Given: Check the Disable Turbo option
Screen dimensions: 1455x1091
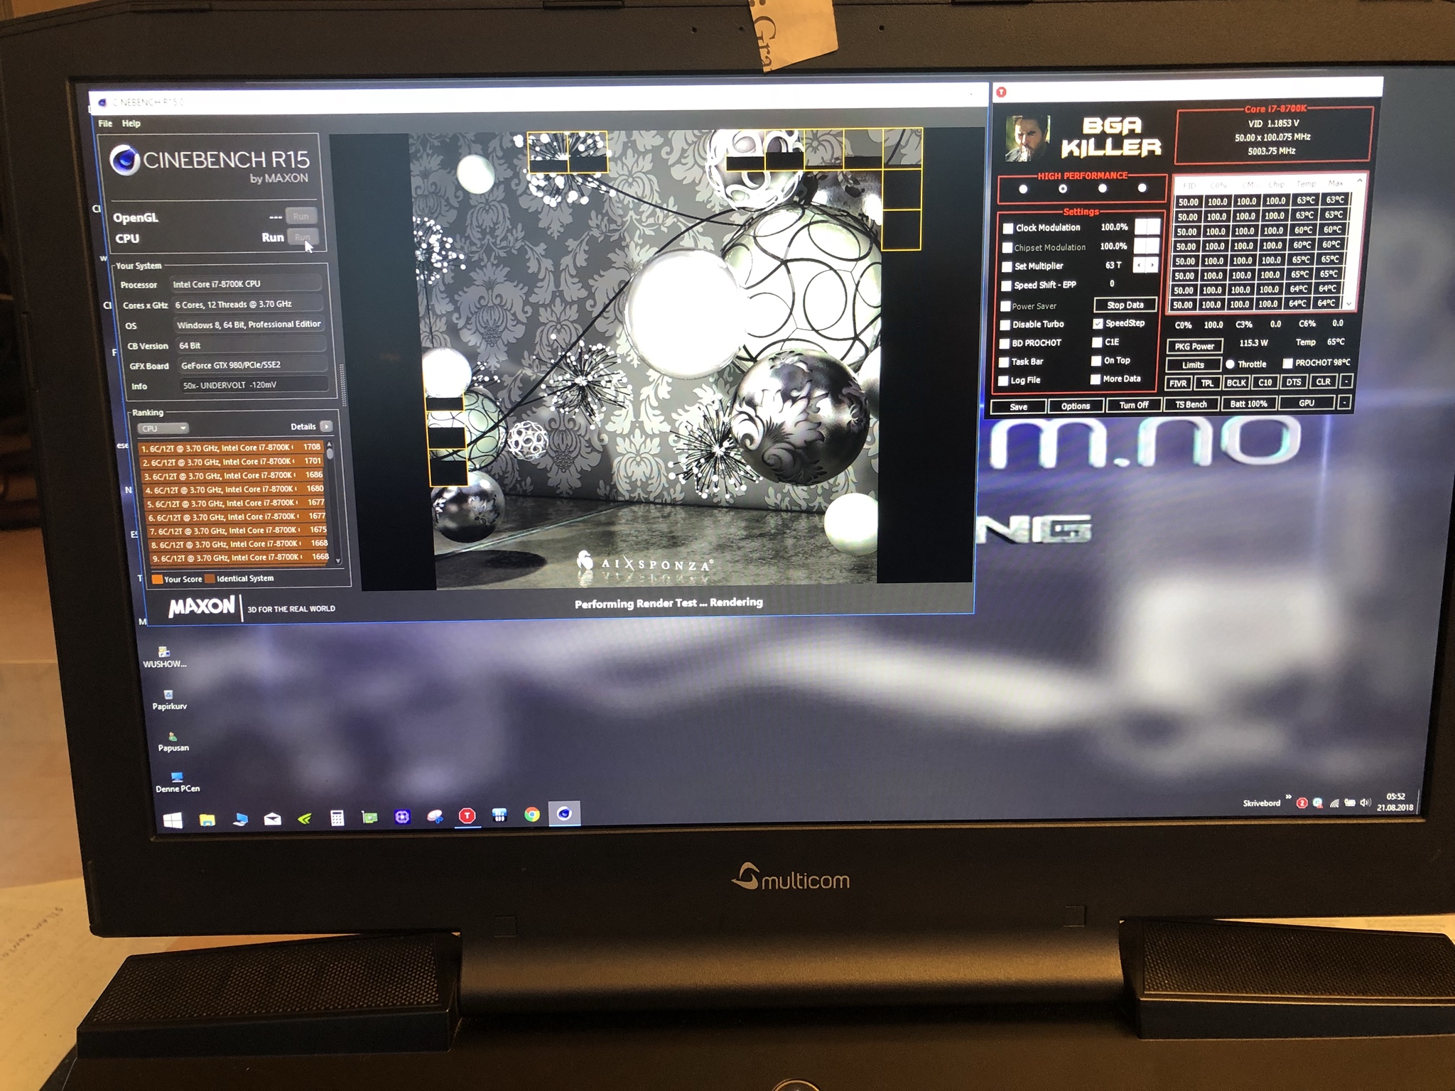Looking at the screenshot, I should (1005, 325).
